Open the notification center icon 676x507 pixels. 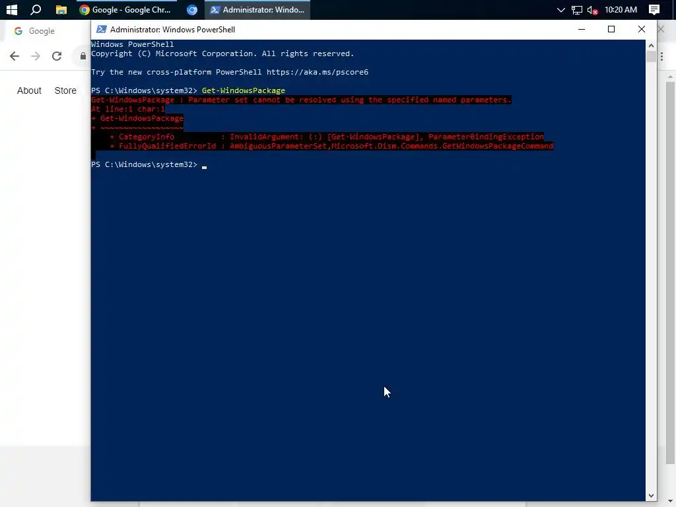point(654,9)
